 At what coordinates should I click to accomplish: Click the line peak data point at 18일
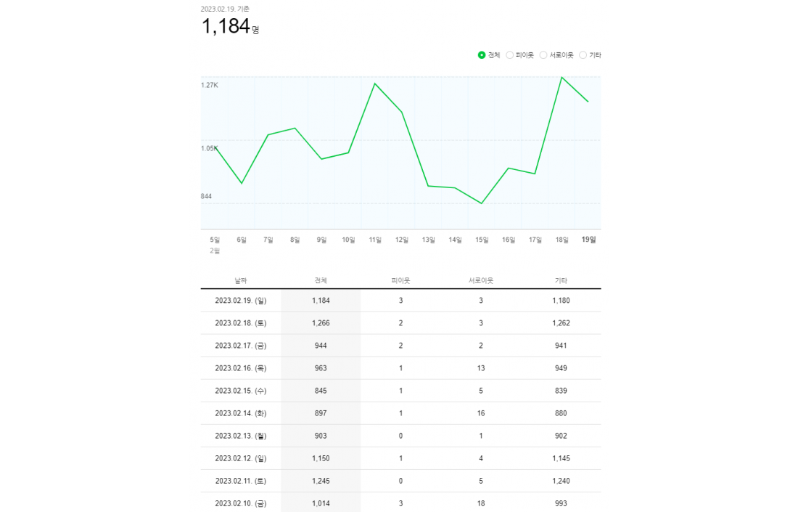(x=562, y=77)
